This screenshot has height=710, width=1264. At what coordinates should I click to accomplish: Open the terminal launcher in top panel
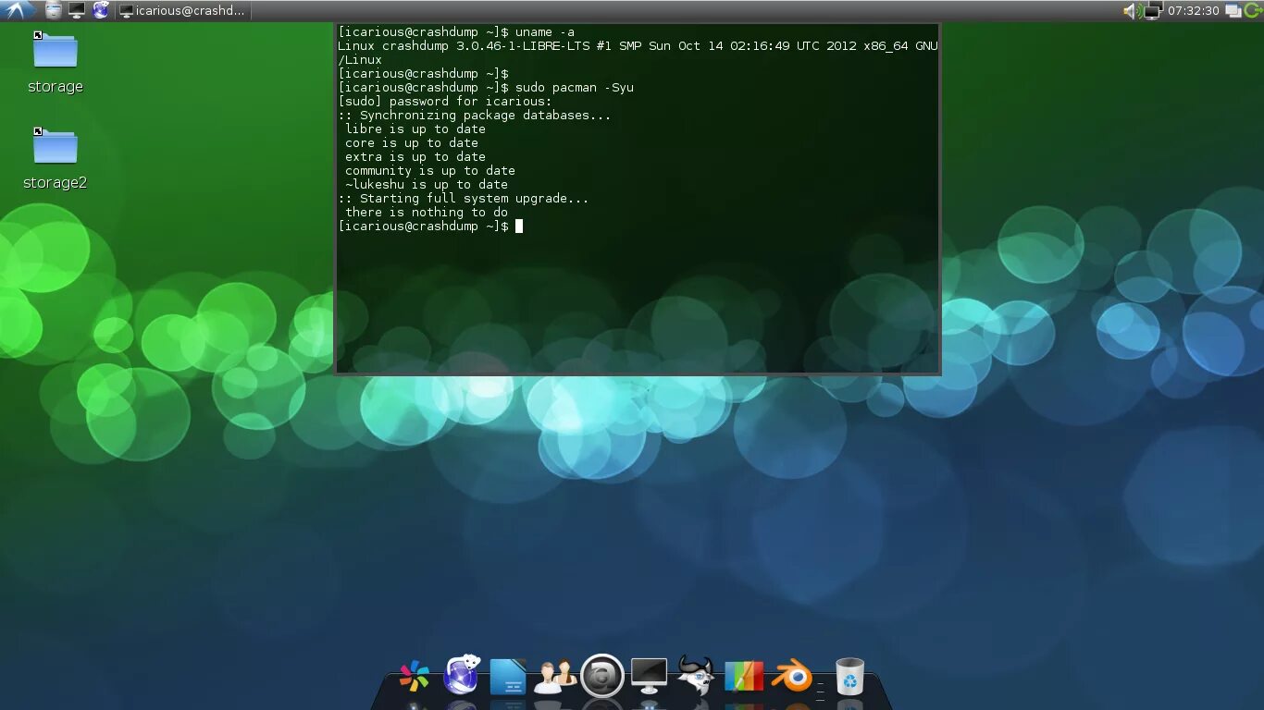tap(77, 10)
